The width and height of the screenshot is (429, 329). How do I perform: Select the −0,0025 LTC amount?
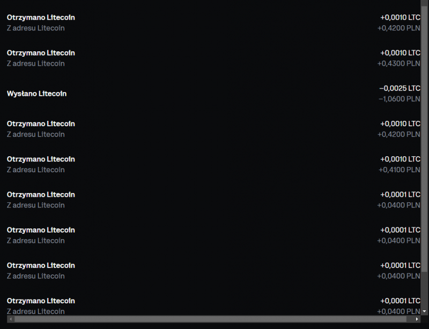400,88
